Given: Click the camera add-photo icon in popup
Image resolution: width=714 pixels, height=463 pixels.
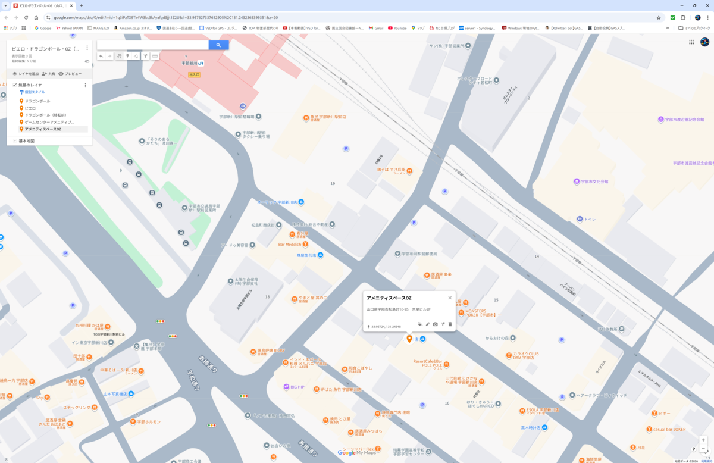Looking at the screenshot, I should (436, 324).
